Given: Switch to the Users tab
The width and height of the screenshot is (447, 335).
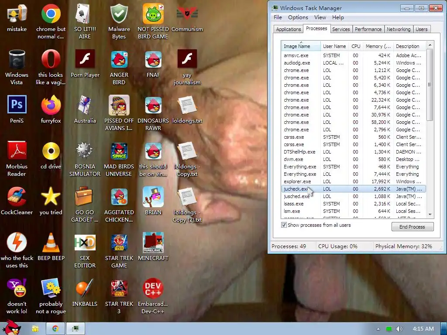Looking at the screenshot, I should pos(421,29).
